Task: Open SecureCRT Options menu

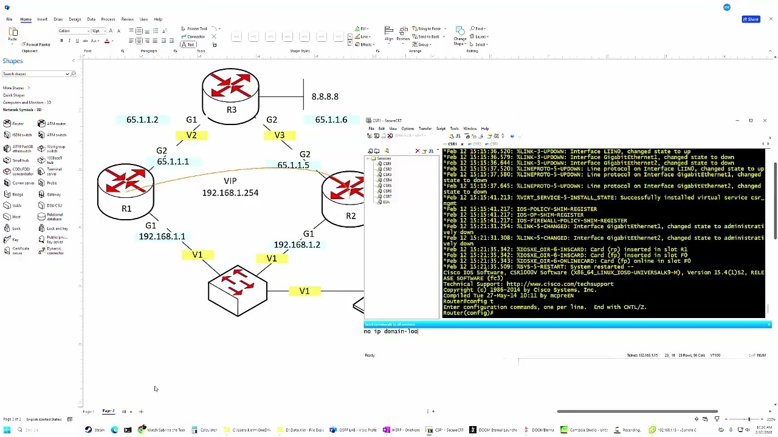Action: click(407, 129)
